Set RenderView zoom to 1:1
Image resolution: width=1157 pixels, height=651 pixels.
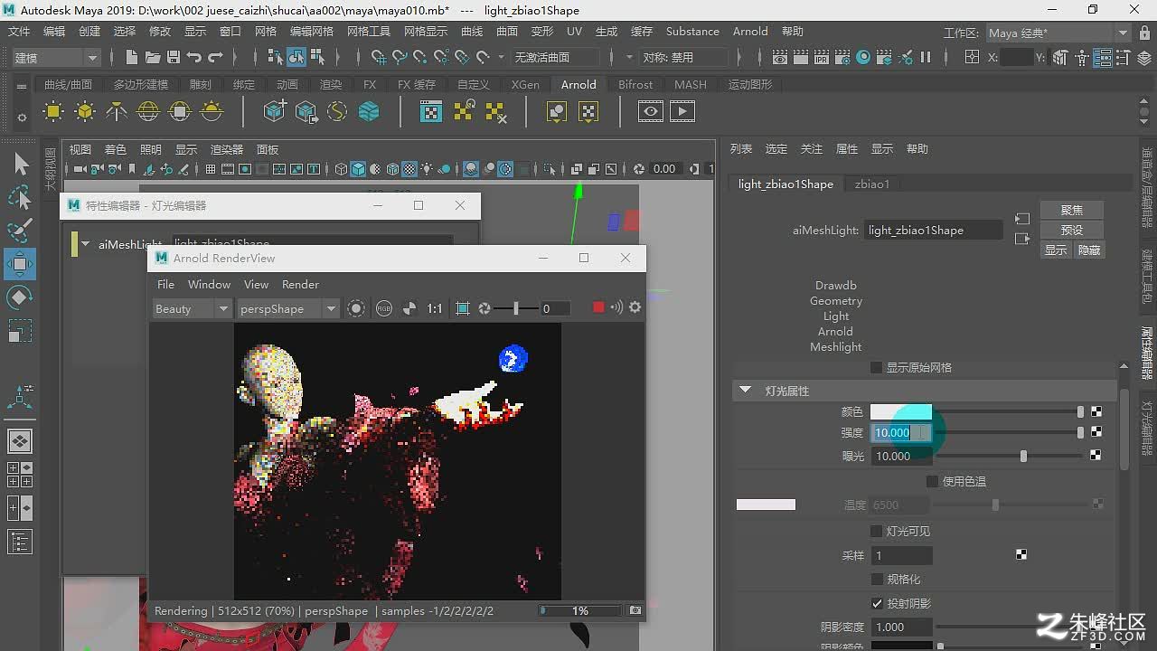[435, 308]
